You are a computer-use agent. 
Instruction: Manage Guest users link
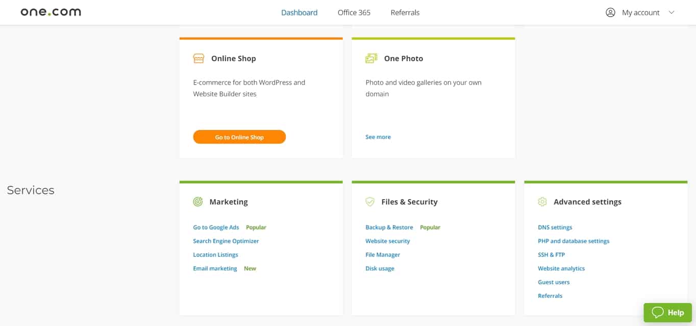(x=554, y=283)
